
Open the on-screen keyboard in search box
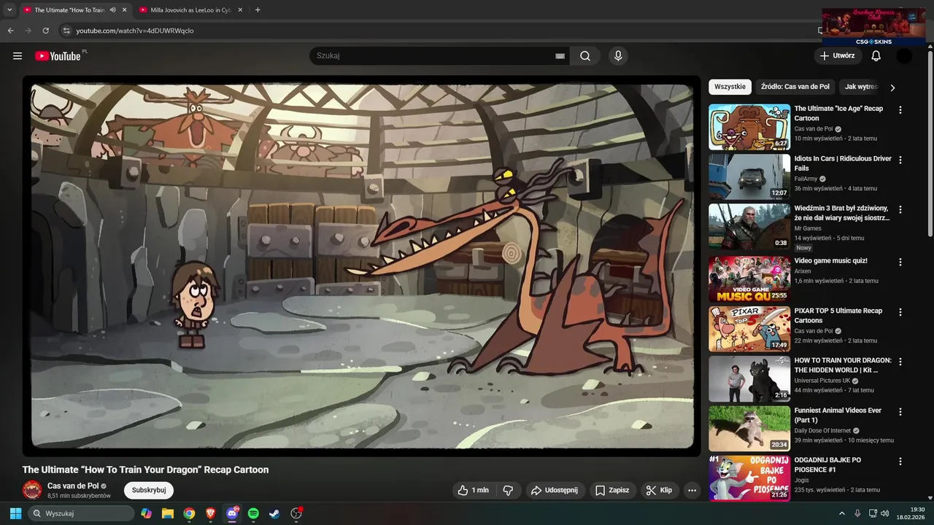(560, 56)
